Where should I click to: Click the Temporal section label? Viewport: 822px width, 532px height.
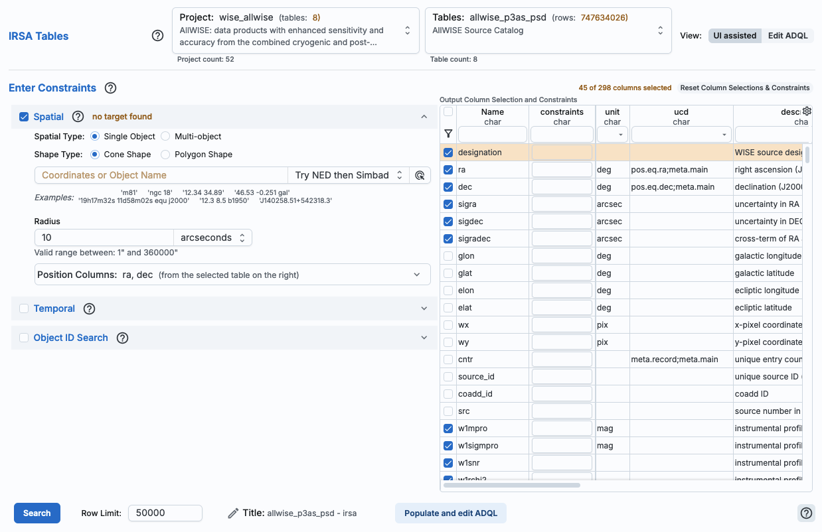pos(54,308)
